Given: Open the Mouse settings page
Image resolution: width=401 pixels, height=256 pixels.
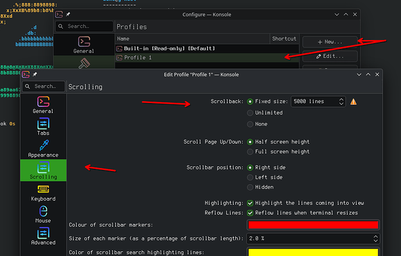Looking at the screenshot, I should [x=43, y=214].
